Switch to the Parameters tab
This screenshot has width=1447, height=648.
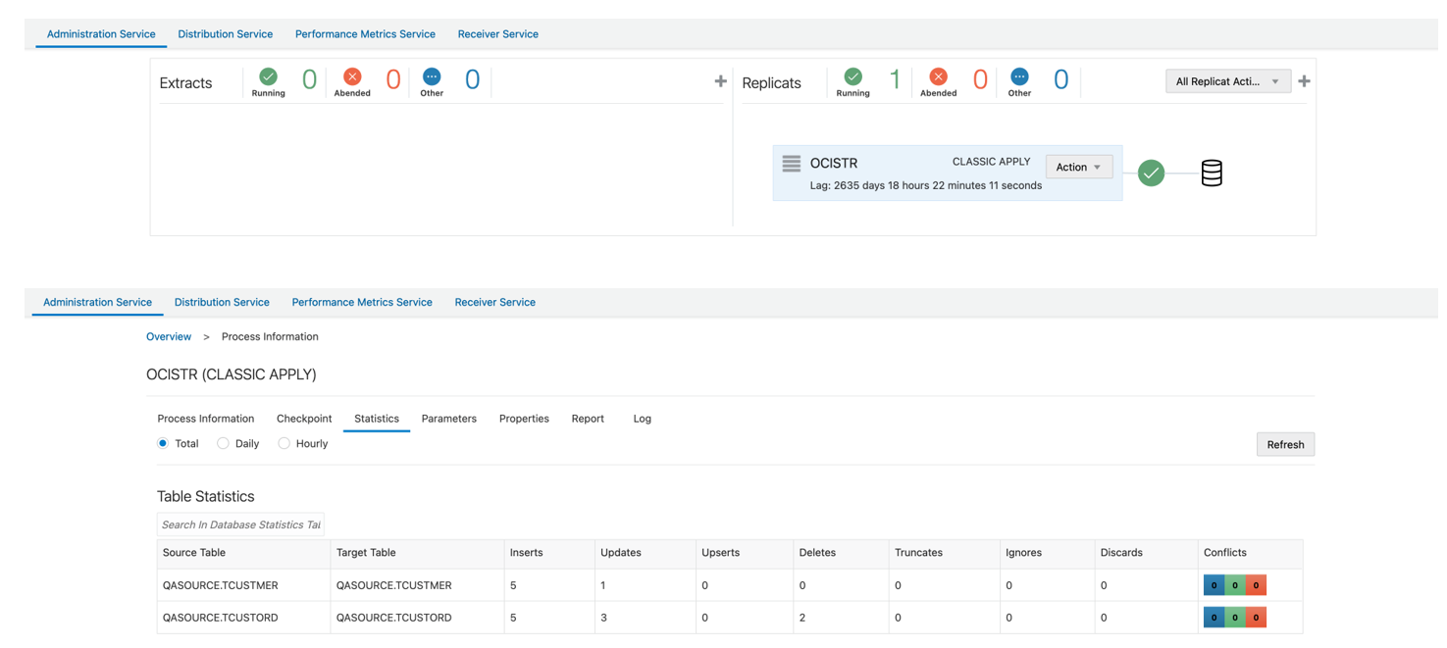pyautogui.click(x=448, y=419)
